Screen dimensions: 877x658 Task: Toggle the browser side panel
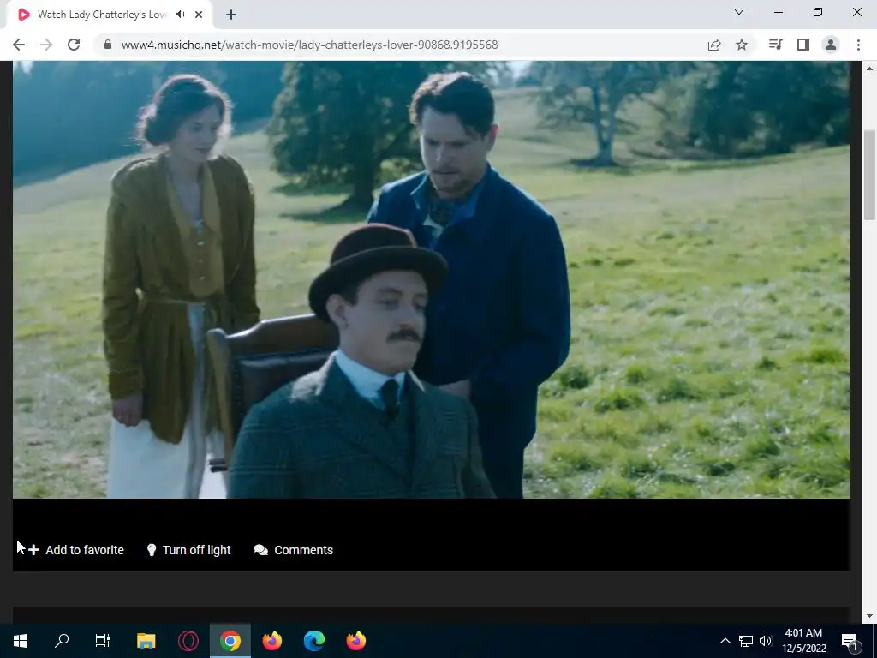(x=803, y=45)
